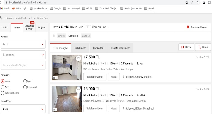Open the wooden floor photo of 13.000 TL listing
Image resolution: width=212 pixels, height=114 pixels.
tap(67, 99)
